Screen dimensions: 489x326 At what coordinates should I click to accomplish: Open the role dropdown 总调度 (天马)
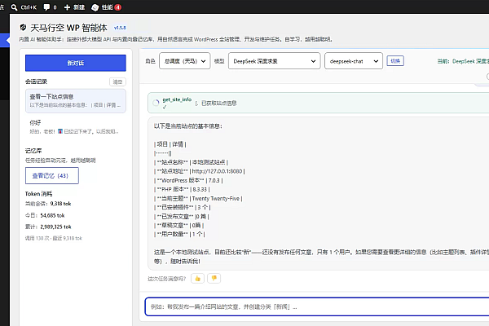tap(185, 61)
